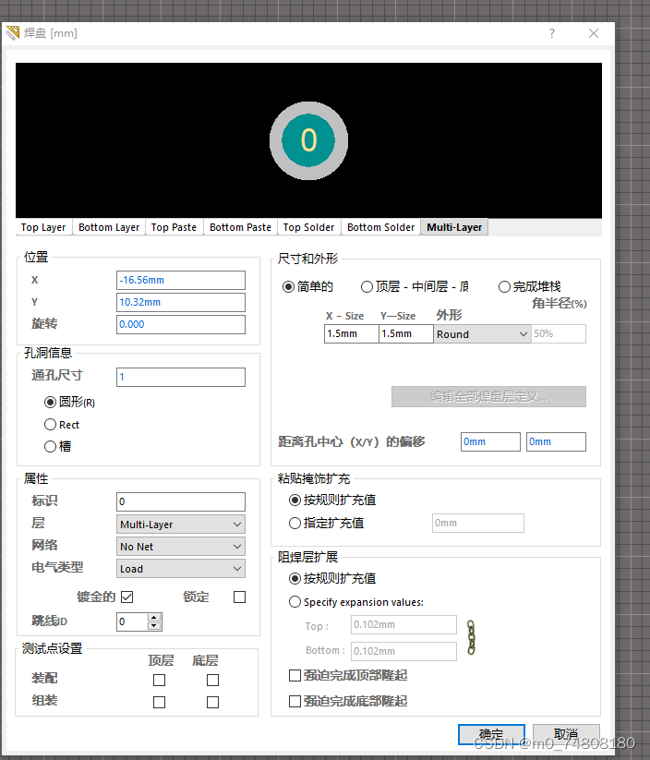Select 完成堆栈 size mode
Image resolution: width=650 pixels, height=760 pixels.
(530, 287)
